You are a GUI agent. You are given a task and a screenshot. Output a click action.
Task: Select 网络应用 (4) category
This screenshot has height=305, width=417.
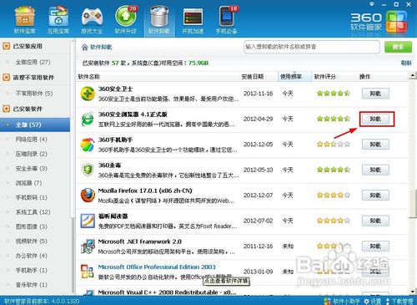pos(31,140)
